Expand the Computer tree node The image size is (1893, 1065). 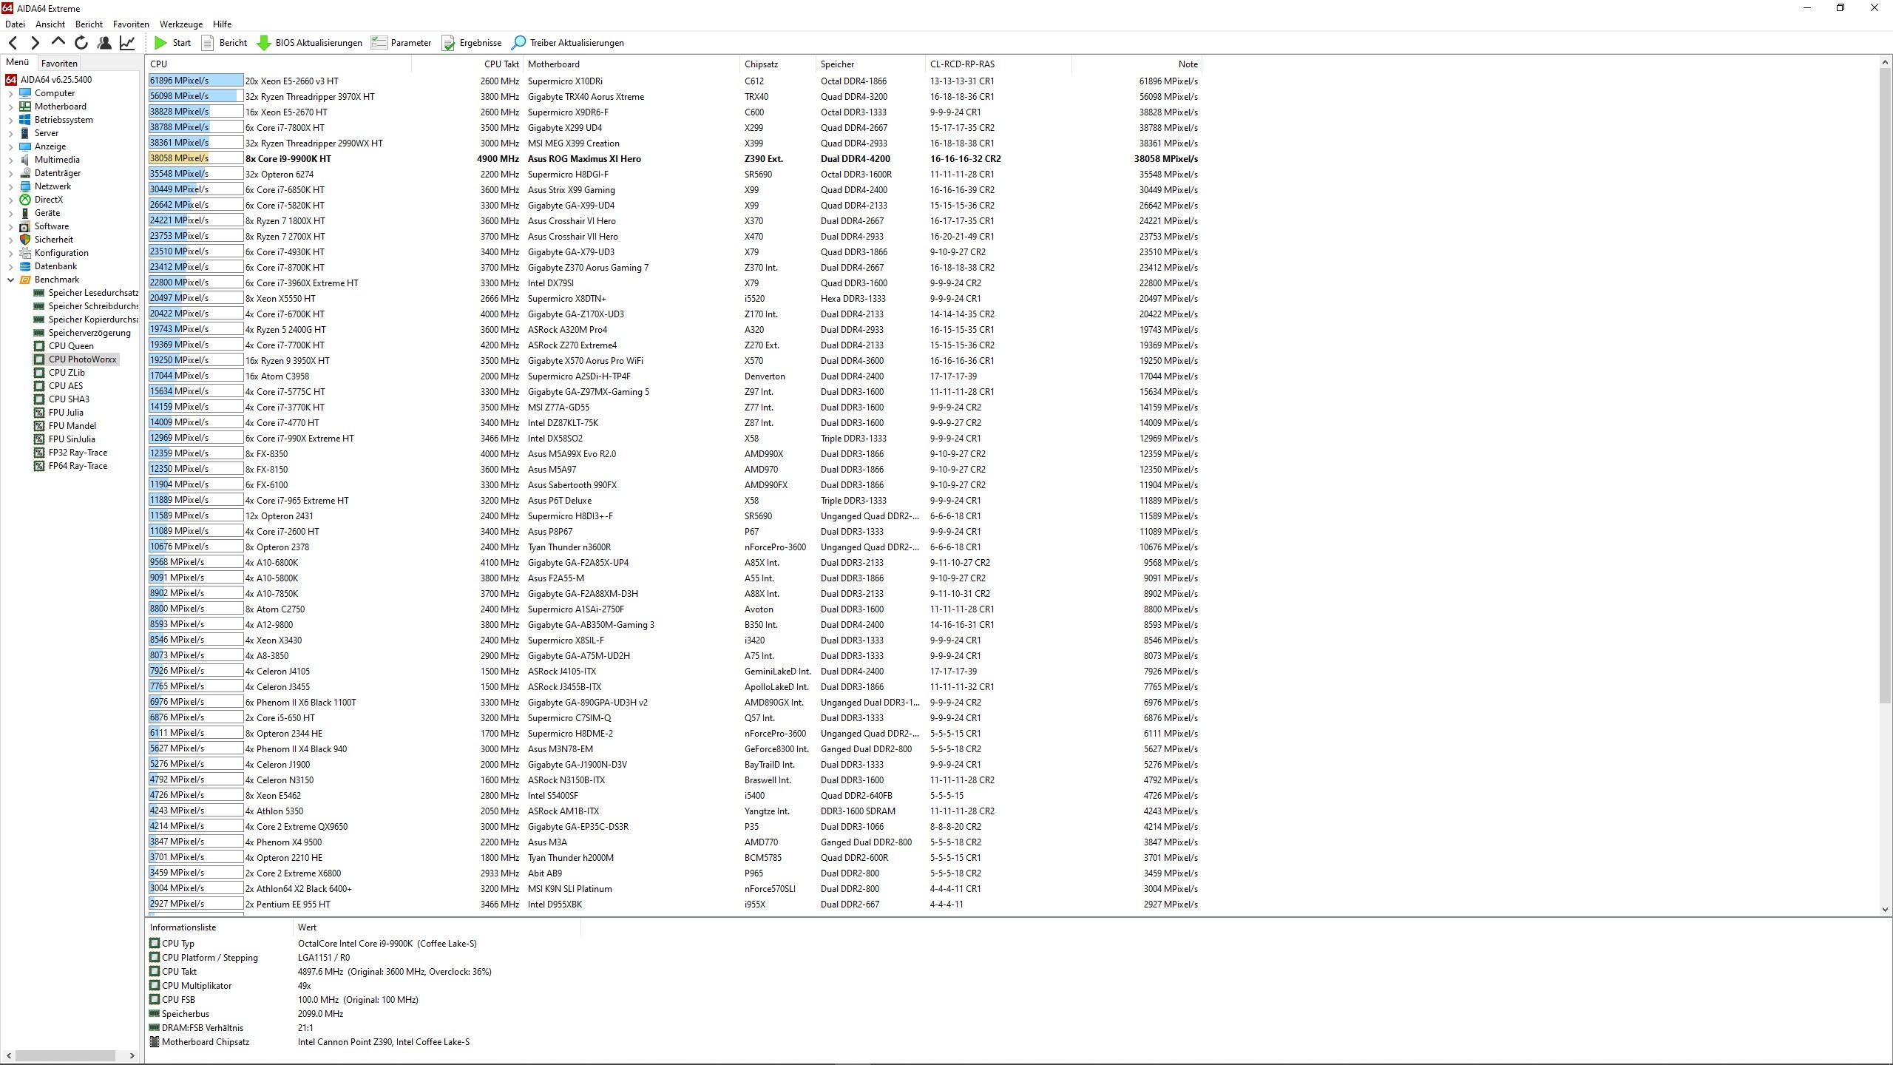click(11, 93)
